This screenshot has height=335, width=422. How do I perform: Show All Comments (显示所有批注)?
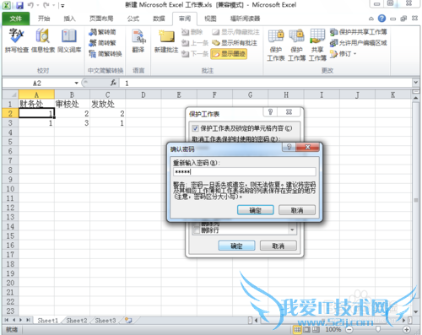tap(235, 43)
